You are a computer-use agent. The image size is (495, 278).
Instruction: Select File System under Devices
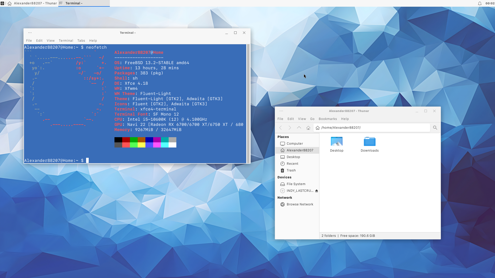click(296, 184)
